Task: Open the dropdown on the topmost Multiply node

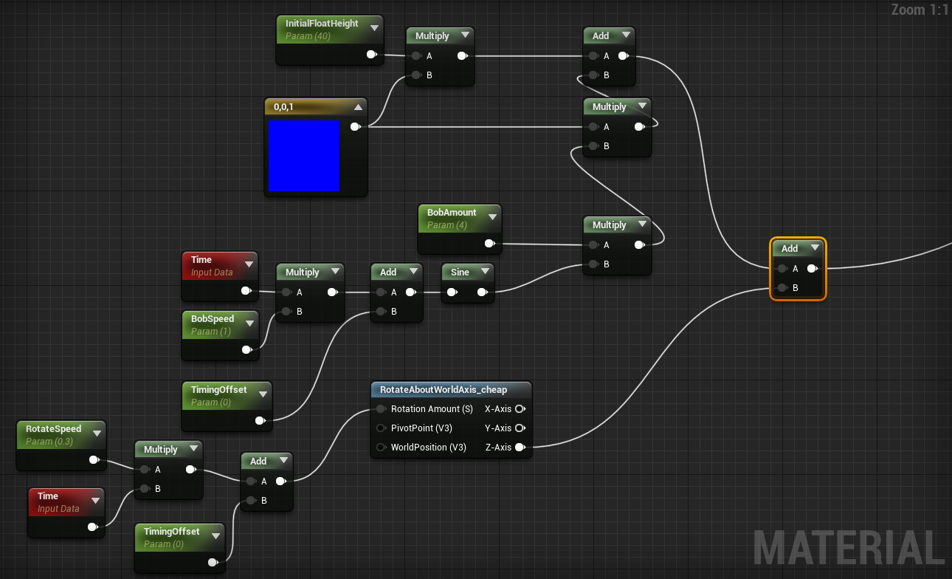Action: click(x=465, y=35)
